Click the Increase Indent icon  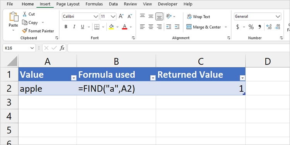pos(177,27)
